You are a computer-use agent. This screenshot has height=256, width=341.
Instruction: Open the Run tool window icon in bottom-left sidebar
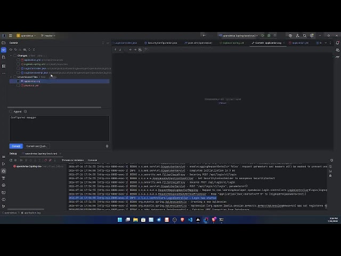(x=4, y=164)
